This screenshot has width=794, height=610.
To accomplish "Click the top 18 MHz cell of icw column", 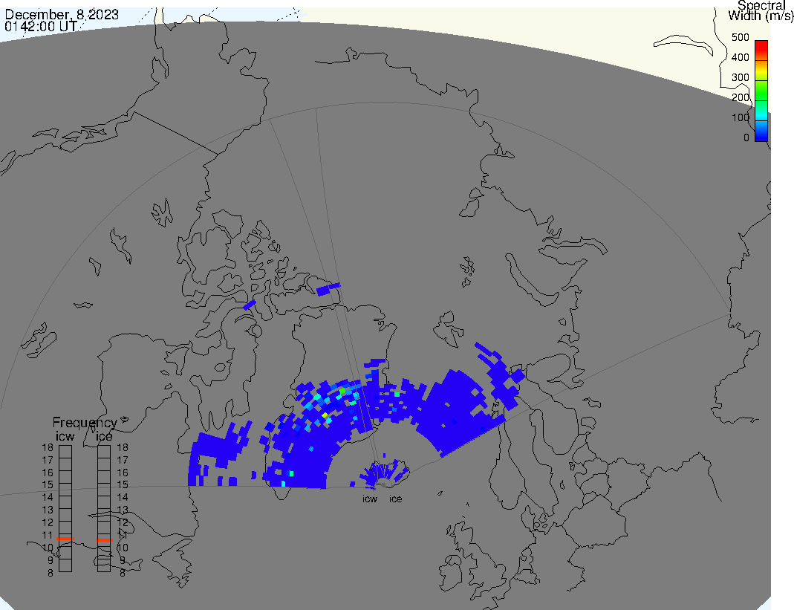I will coord(65,448).
